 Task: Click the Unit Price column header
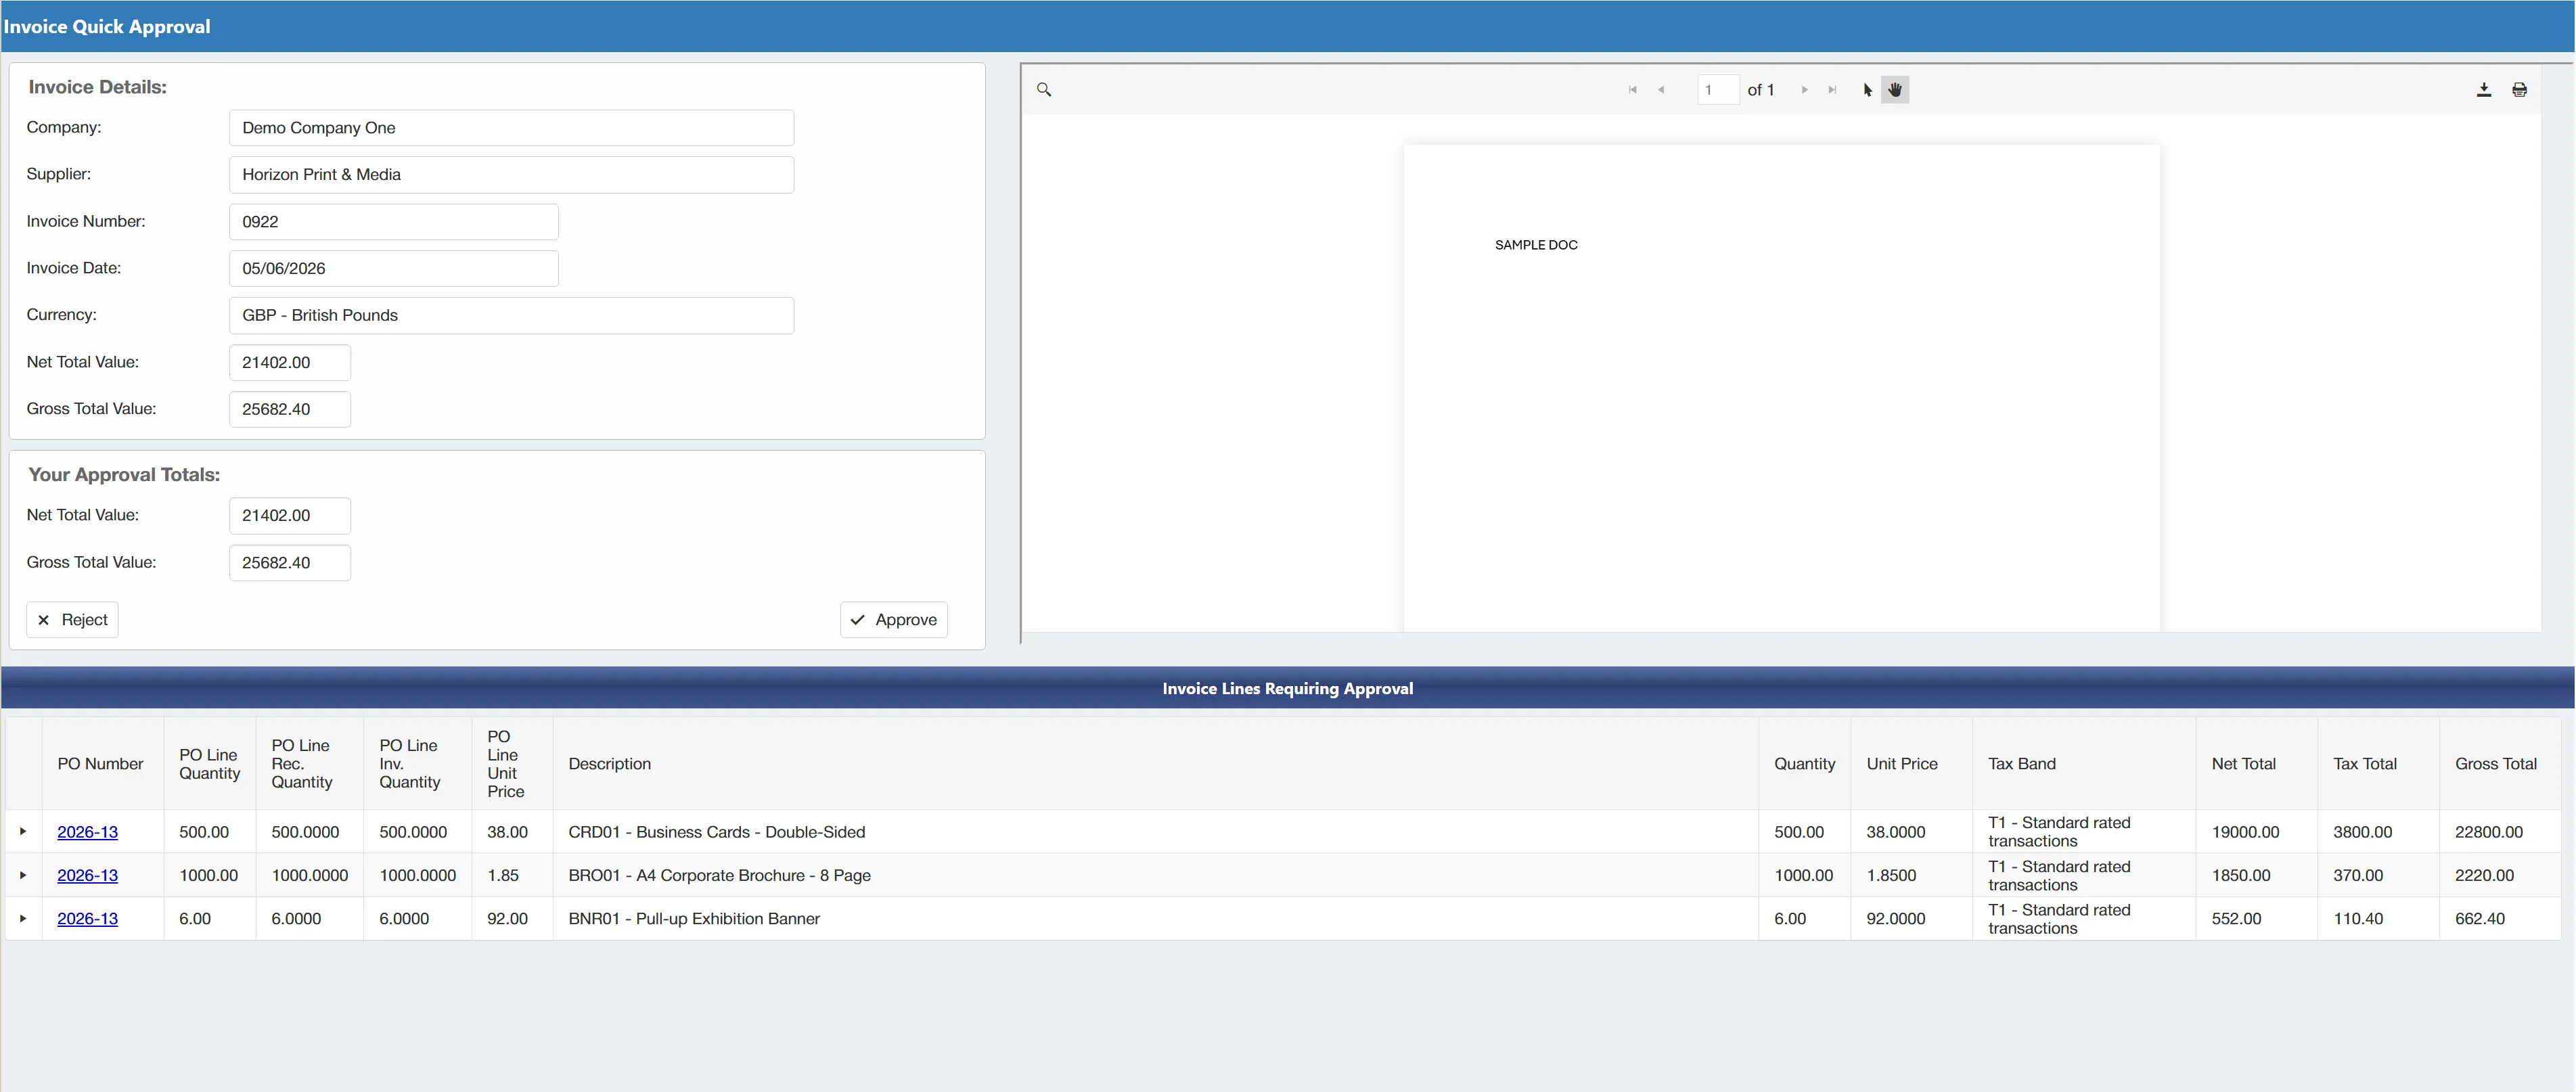[x=1911, y=764]
